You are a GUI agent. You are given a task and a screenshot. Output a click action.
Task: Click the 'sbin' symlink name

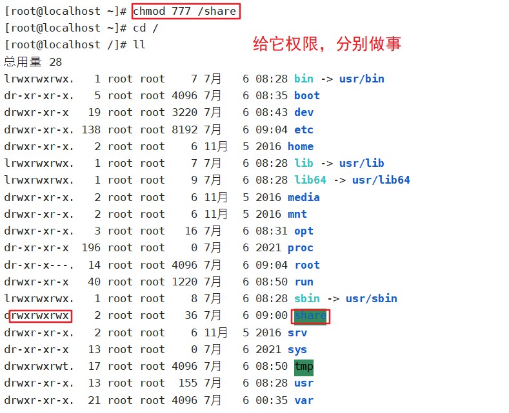click(x=307, y=298)
